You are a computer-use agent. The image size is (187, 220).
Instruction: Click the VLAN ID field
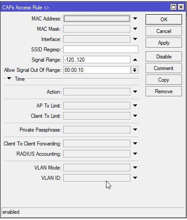click(x=97, y=178)
